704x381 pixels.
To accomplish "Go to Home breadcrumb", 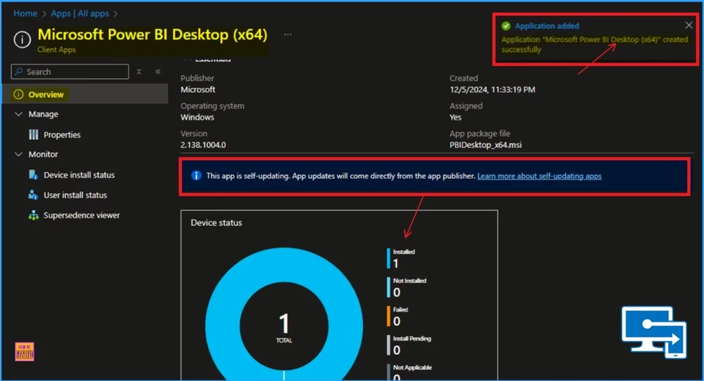I will click(25, 14).
